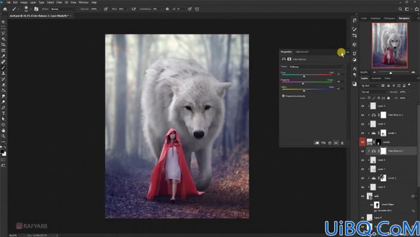Select the Type tool
This screenshot has height=237, width=420.
pos(3,113)
